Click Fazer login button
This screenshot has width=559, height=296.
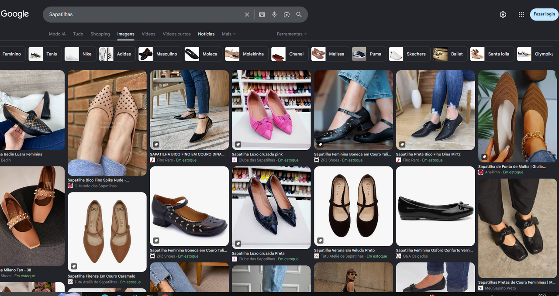pos(544,14)
